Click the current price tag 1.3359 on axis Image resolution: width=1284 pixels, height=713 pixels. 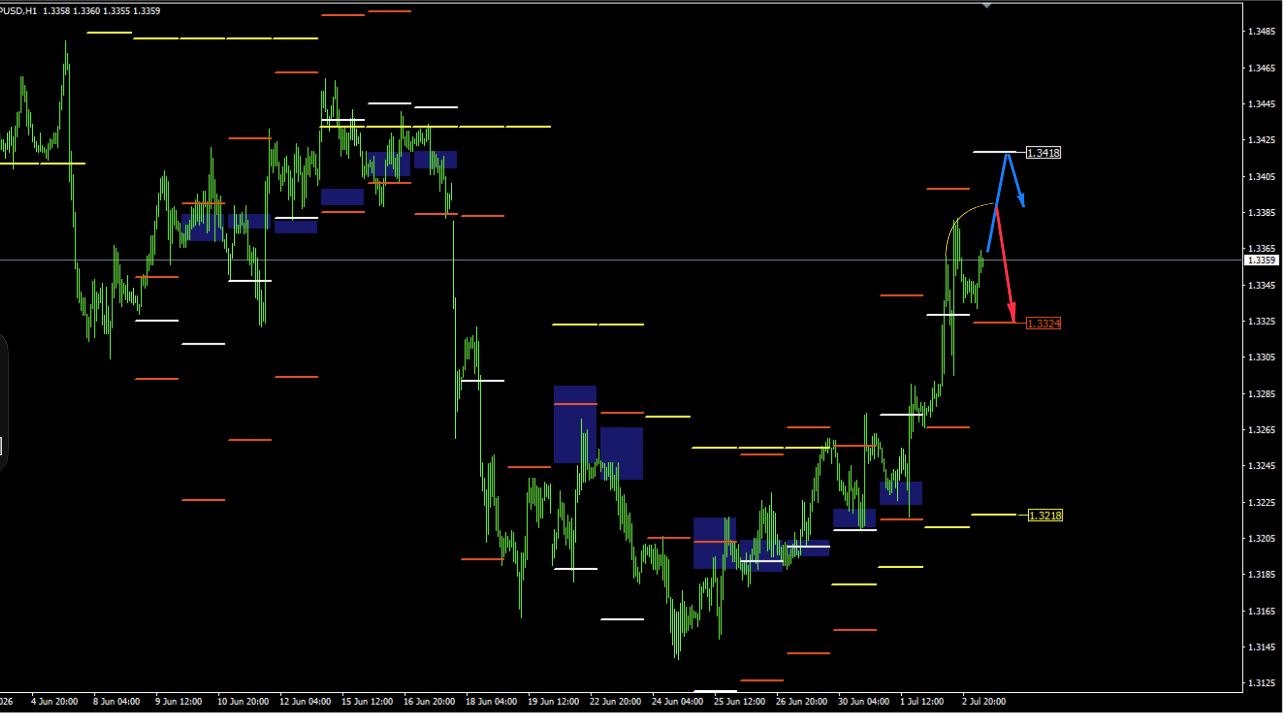(1262, 261)
